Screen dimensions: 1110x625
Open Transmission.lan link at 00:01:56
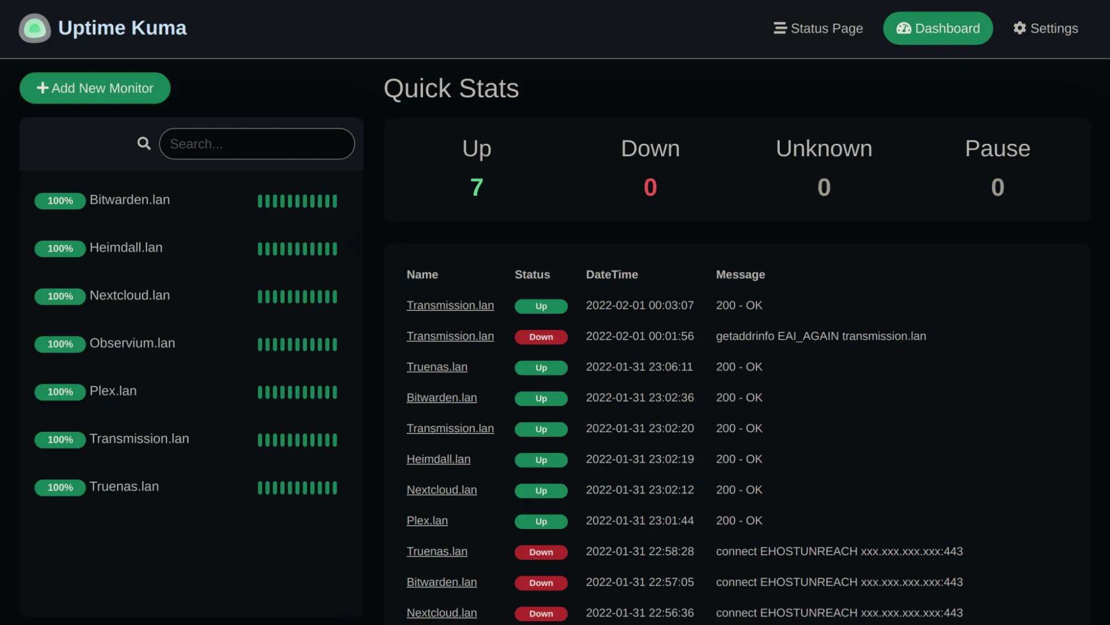(450, 336)
